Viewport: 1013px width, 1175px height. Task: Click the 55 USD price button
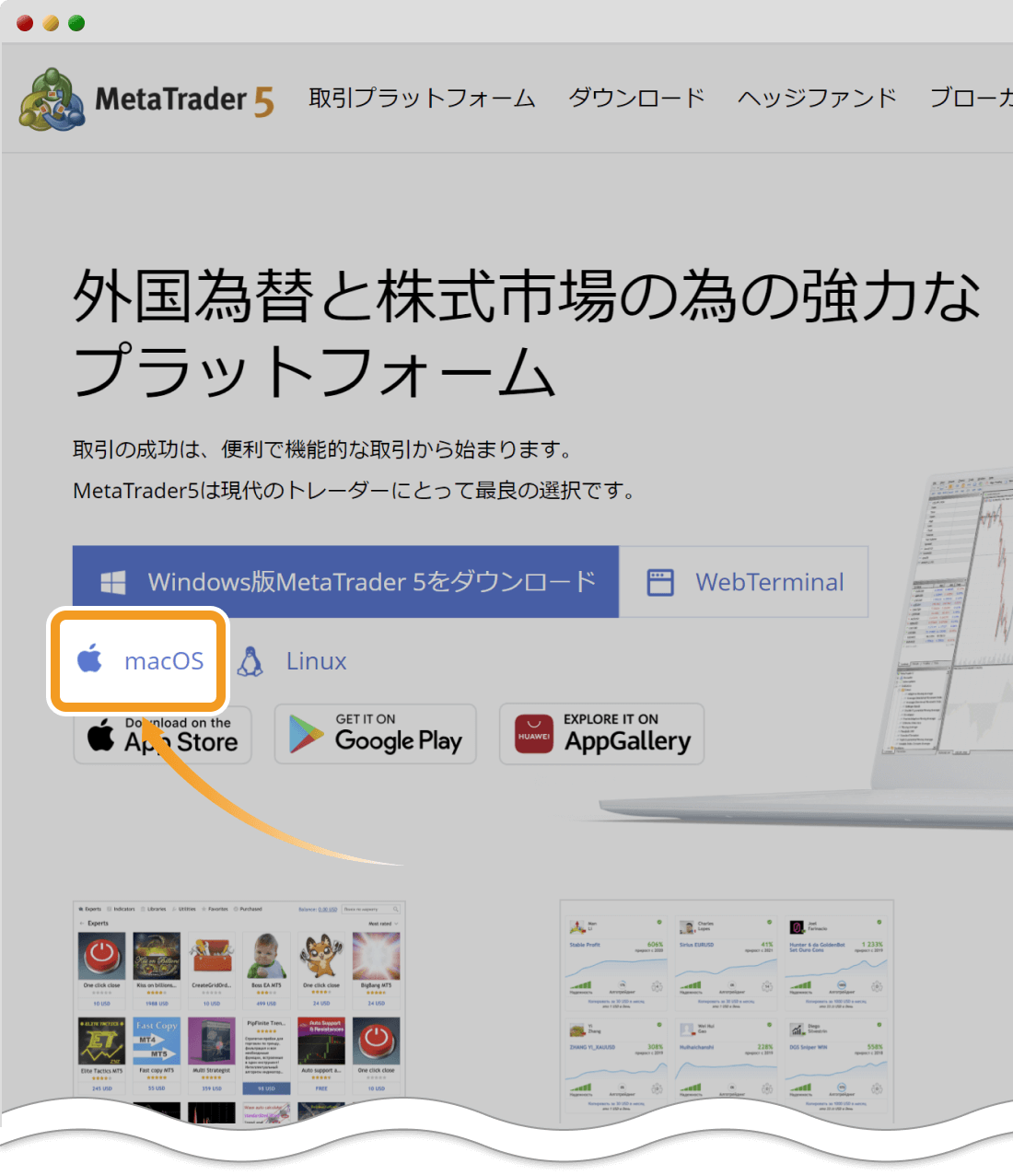tap(157, 1088)
